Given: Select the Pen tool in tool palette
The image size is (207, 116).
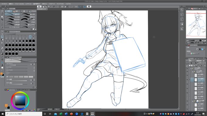Looking at the screenshot, I should (x=2, y=31).
